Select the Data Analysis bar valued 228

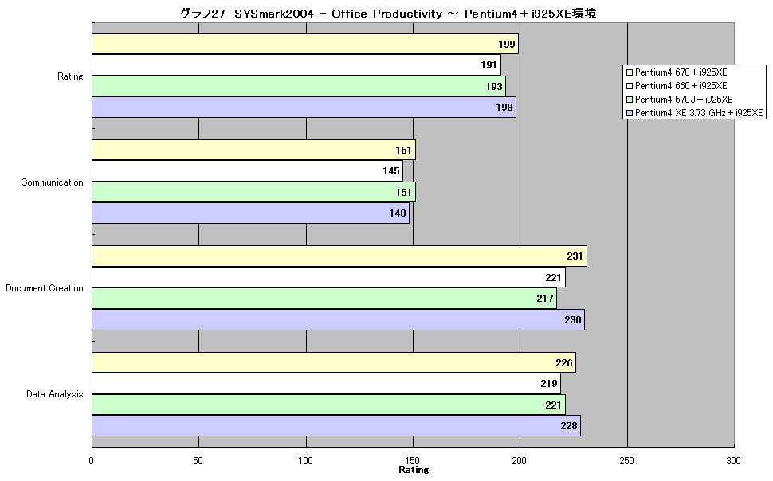point(336,426)
